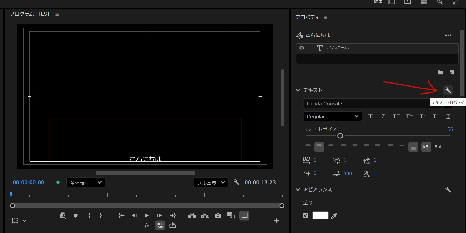
Task: Click the Extract button
Action: 205,215
